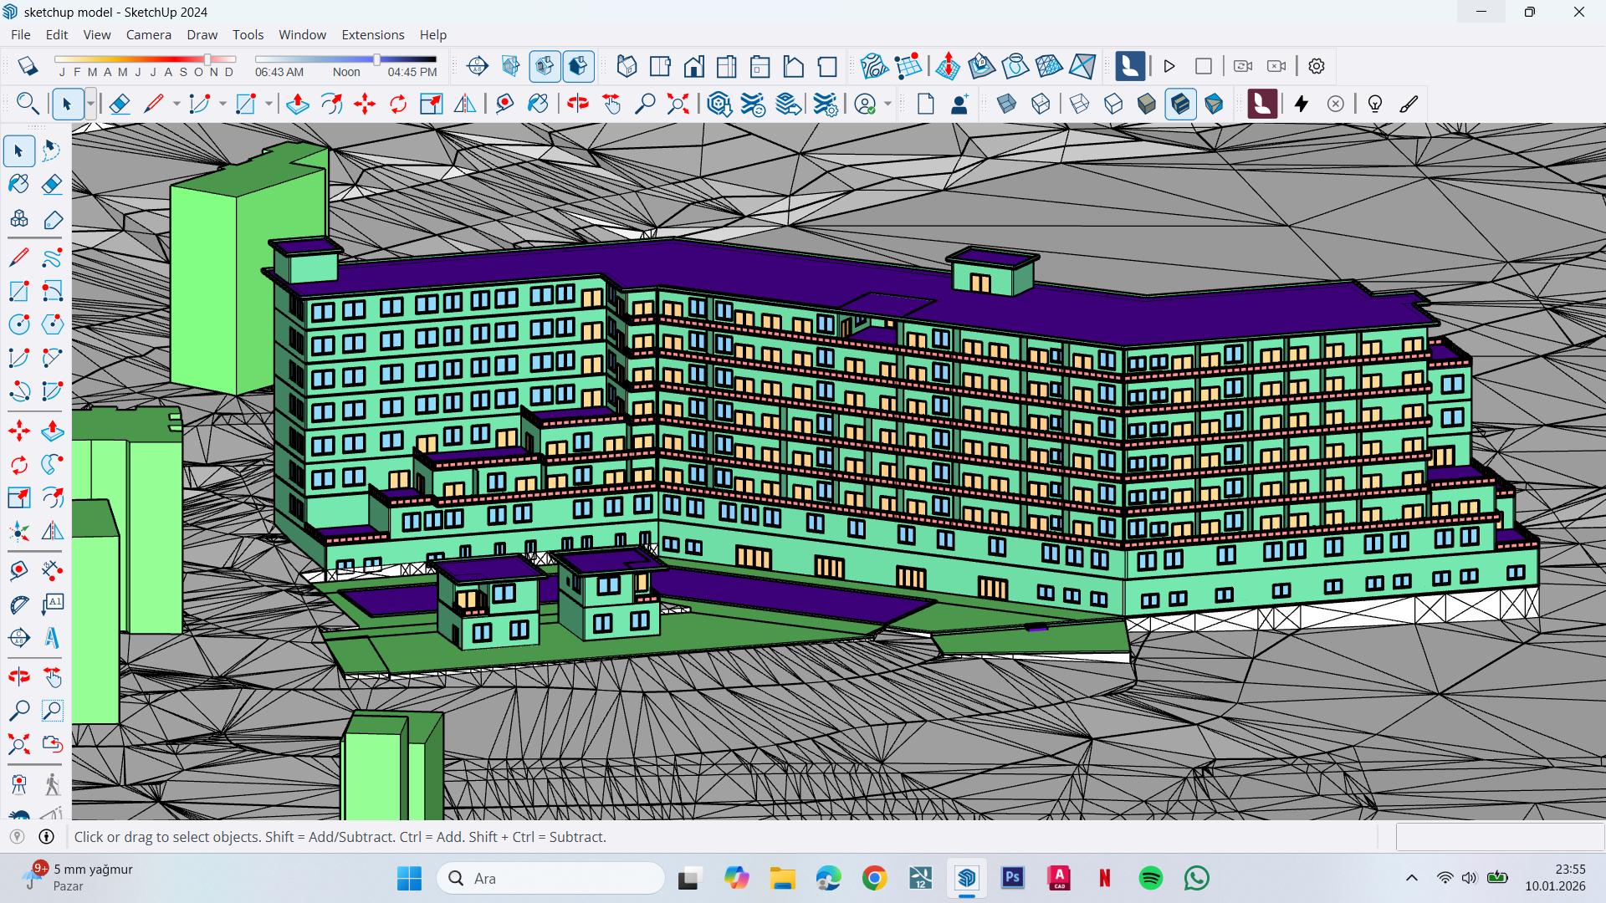The image size is (1606, 903).
Task: Open the dropdown next to Select tool
Action: pos(90,104)
